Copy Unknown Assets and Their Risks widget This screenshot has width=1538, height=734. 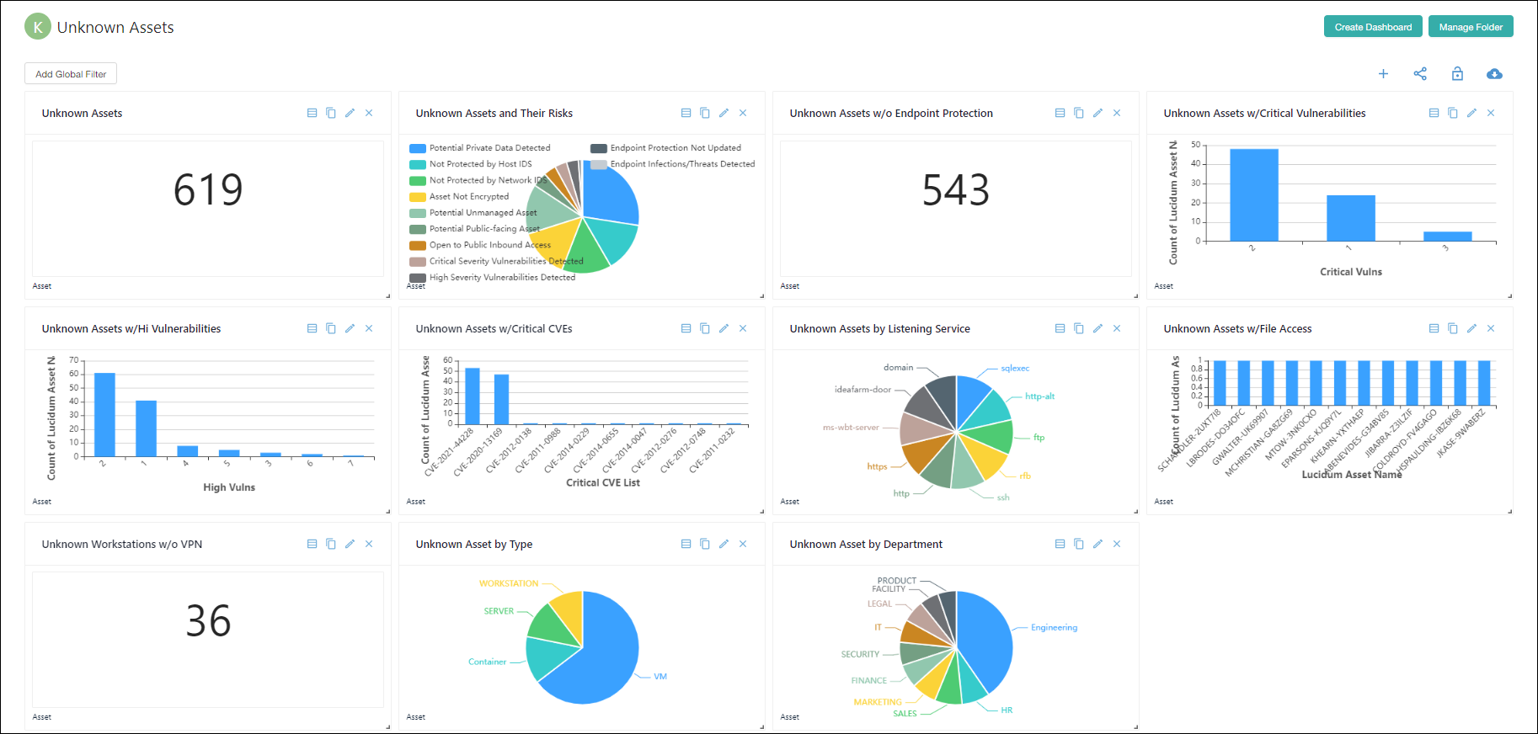point(705,113)
